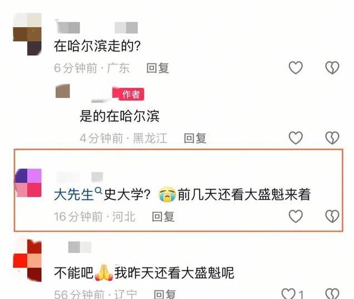Open the author's small brown avatar
The image size is (354, 299).
pyautogui.click(x=63, y=91)
